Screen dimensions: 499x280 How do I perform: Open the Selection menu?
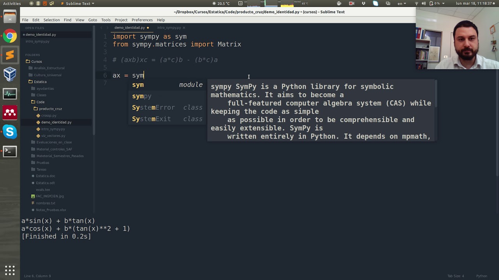point(51,20)
